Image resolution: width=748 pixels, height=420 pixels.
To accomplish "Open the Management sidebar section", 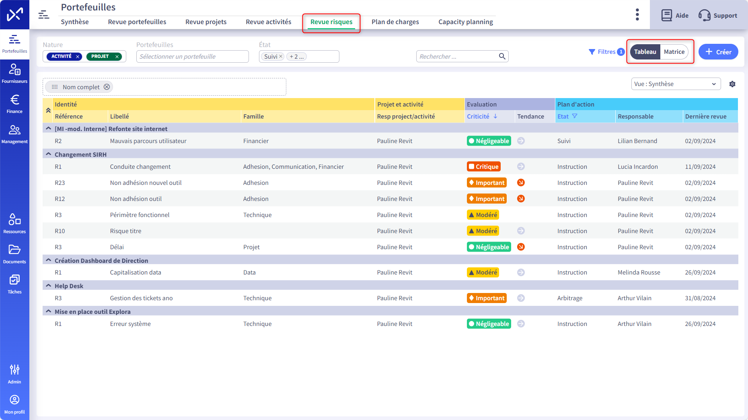I will tap(14, 134).
